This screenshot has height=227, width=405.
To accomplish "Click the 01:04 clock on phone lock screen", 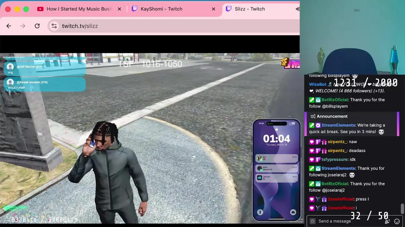I will 277,139.
